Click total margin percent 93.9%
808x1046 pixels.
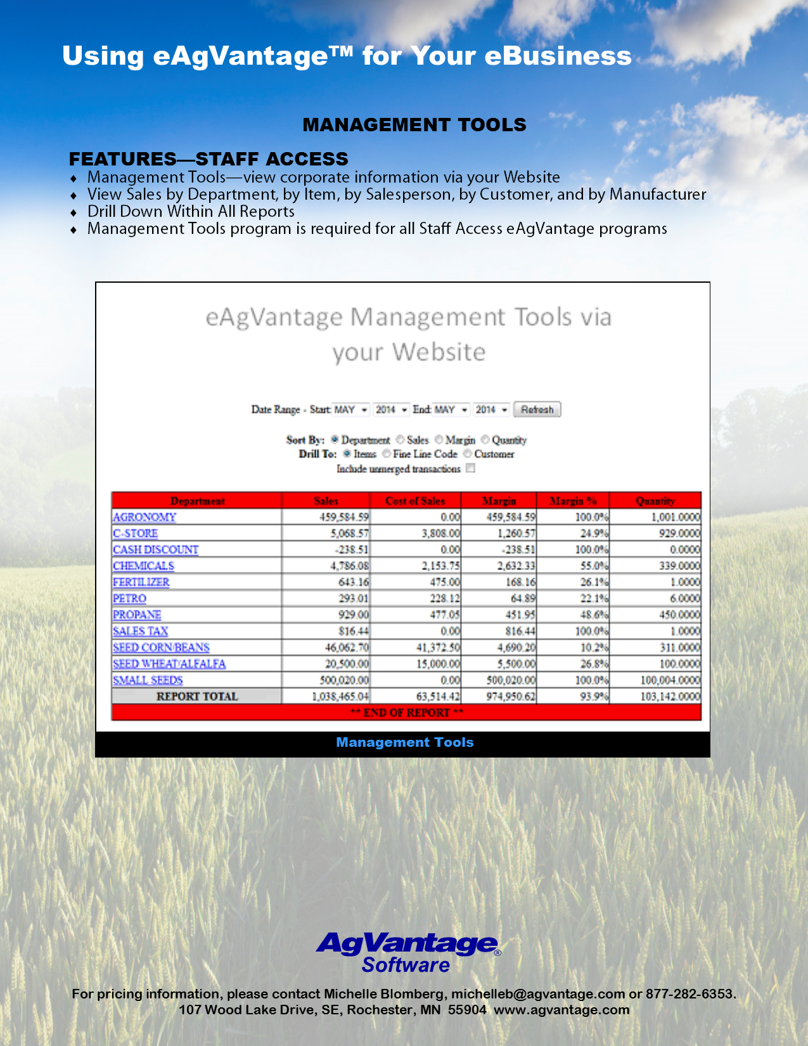[594, 696]
